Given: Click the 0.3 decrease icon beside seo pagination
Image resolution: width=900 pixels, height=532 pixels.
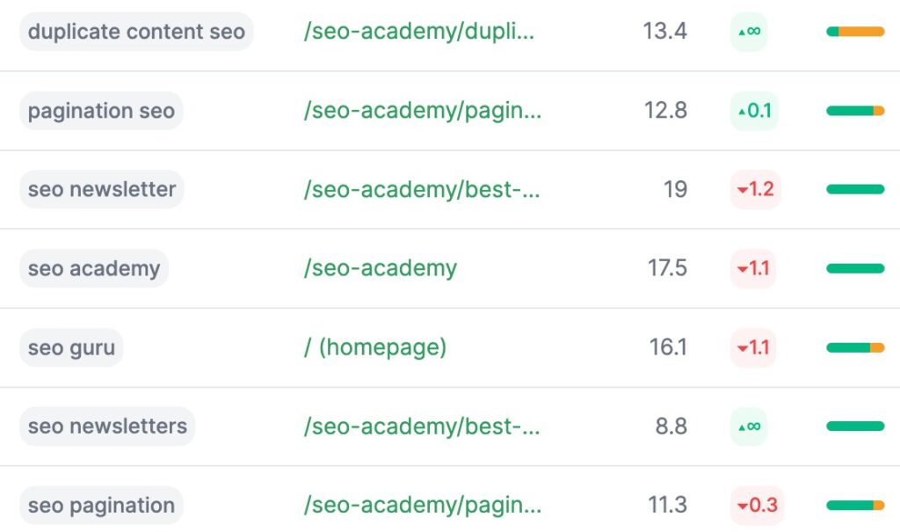Looking at the screenshot, I should pos(753,505).
